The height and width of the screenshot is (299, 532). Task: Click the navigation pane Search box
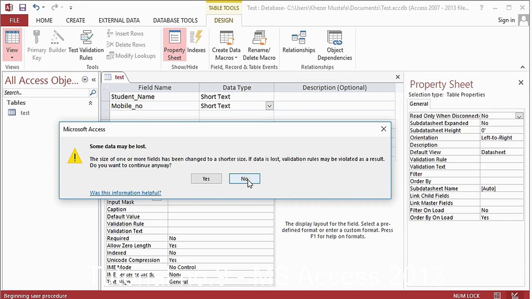click(x=46, y=93)
